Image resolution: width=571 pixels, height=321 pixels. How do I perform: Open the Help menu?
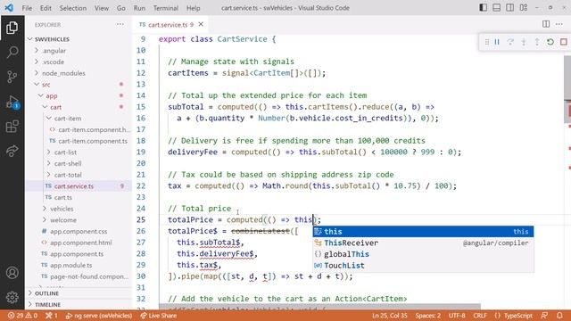pyautogui.click(x=194, y=8)
